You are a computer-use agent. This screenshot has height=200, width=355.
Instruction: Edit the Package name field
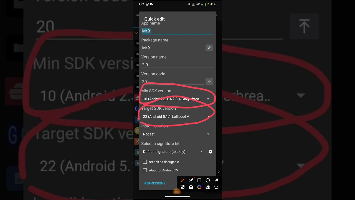pos(173,48)
